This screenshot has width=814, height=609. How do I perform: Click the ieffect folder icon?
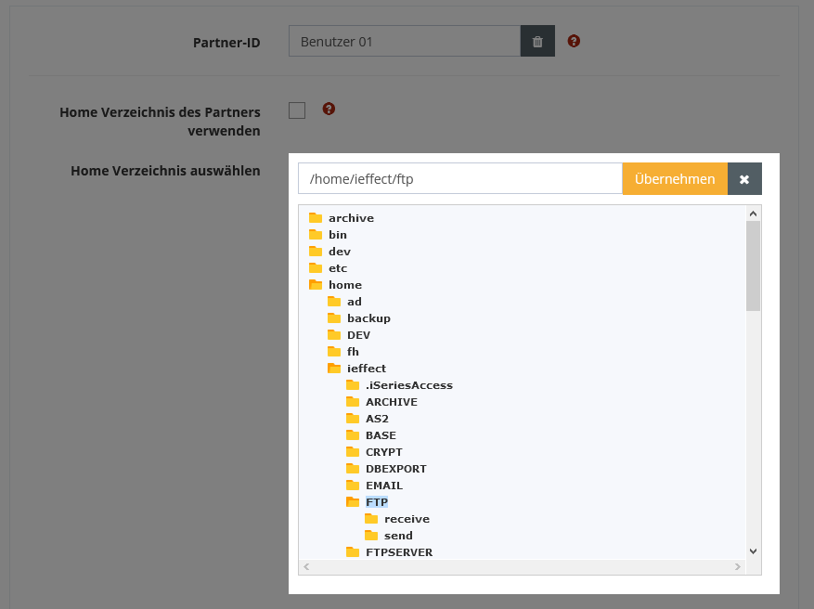tap(334, 369)
